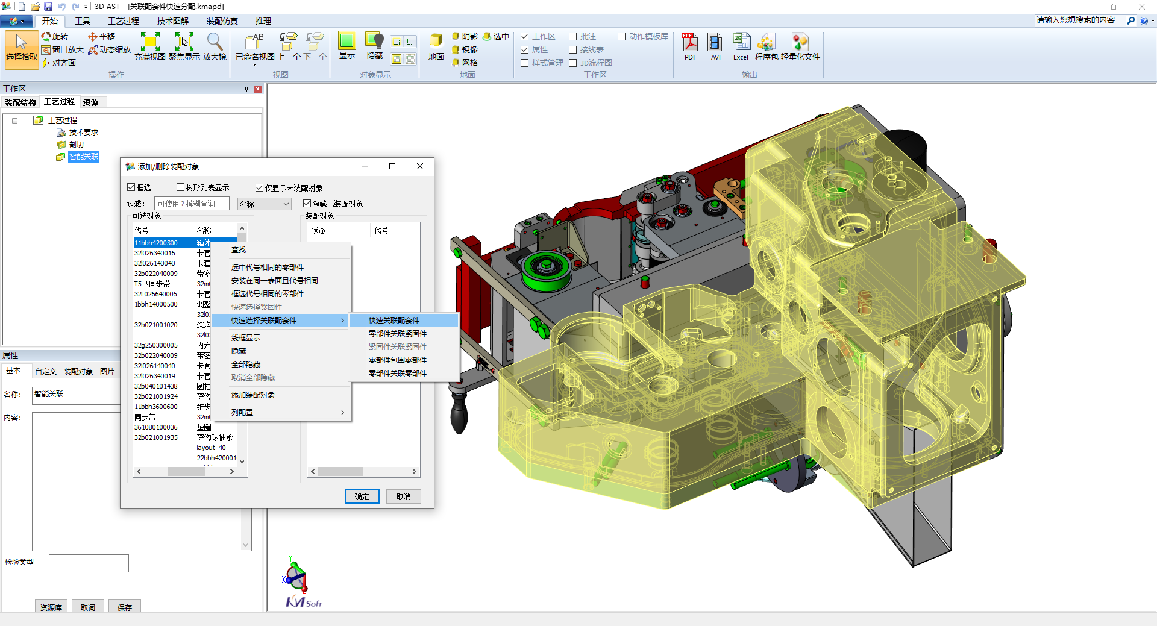1157x626 pixels.
Task: Click the 取消 button in dialog
Action: pos(403,496)
